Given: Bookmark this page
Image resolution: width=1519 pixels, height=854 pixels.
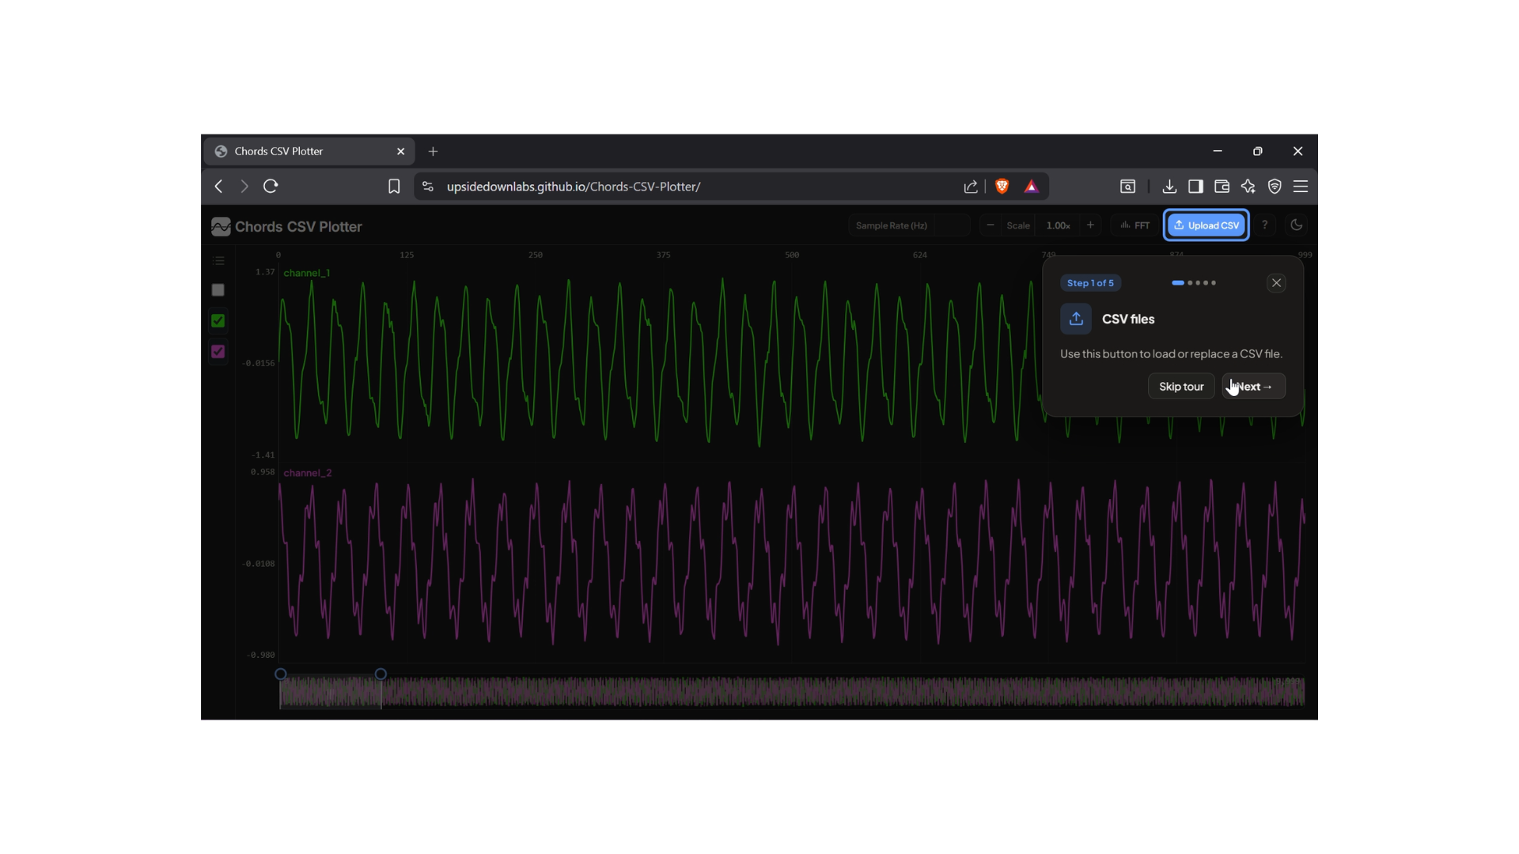Looking at the screenshot, I should click(394, 187).
